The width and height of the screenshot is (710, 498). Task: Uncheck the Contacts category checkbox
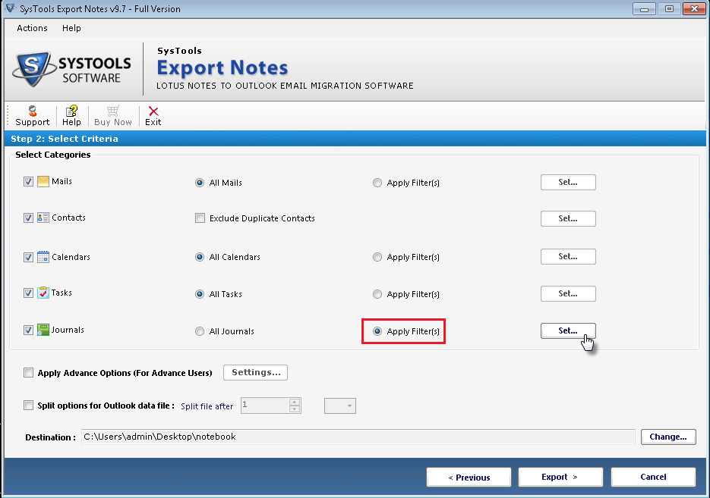[28, 218]
